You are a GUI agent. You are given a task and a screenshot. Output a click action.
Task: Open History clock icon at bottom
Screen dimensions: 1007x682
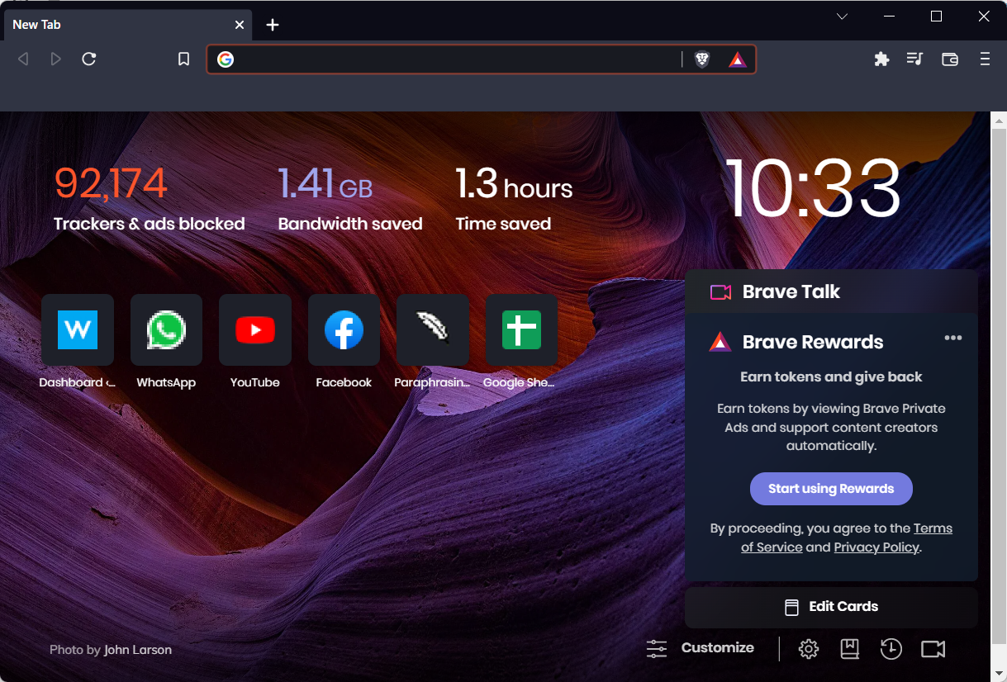(x=891, y=649)
